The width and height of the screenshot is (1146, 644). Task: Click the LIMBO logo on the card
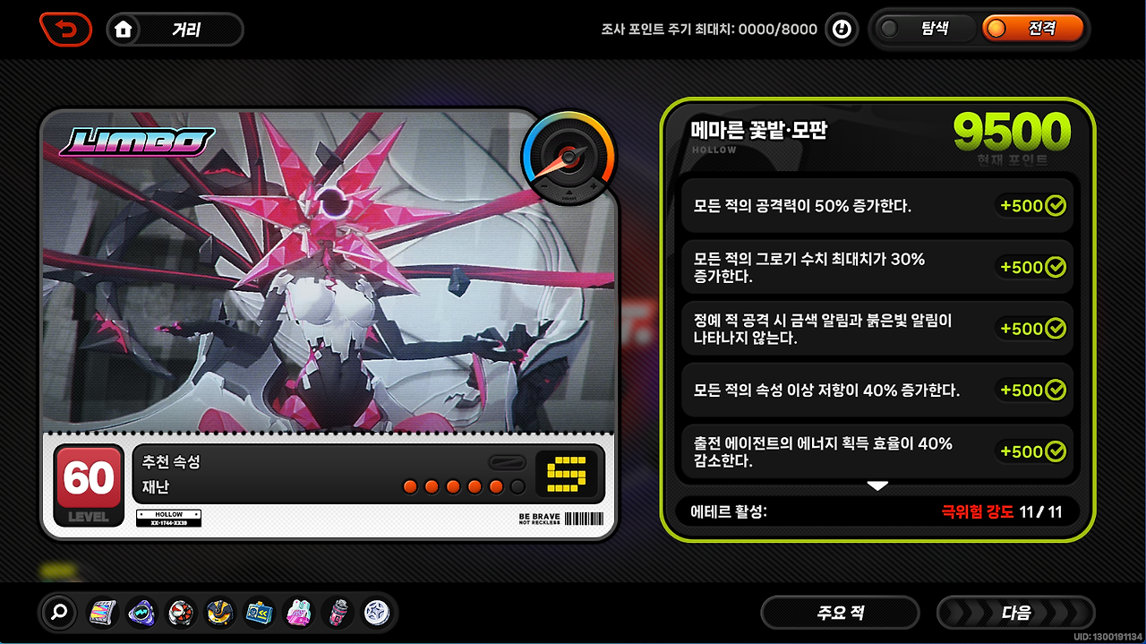[x=137, y=142]
